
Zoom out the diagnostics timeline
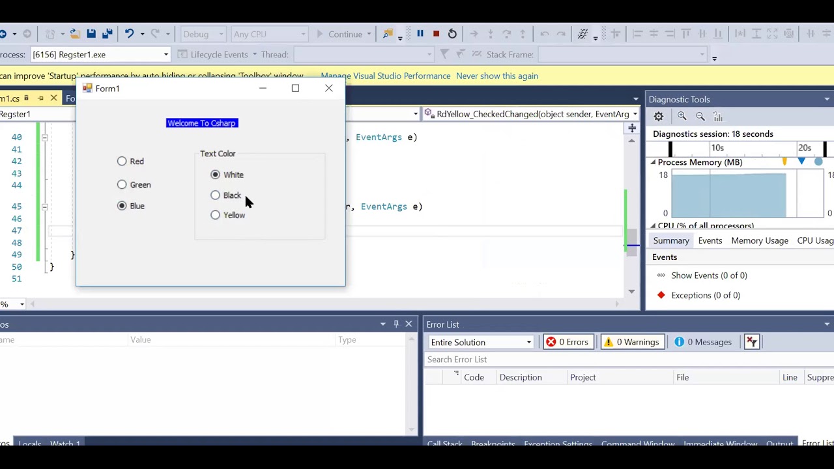[x=700, y=117]
